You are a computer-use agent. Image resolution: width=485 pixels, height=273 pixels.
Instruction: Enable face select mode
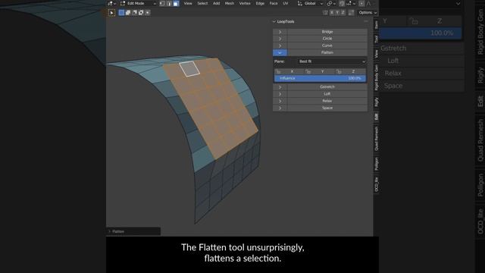(176, 3)
